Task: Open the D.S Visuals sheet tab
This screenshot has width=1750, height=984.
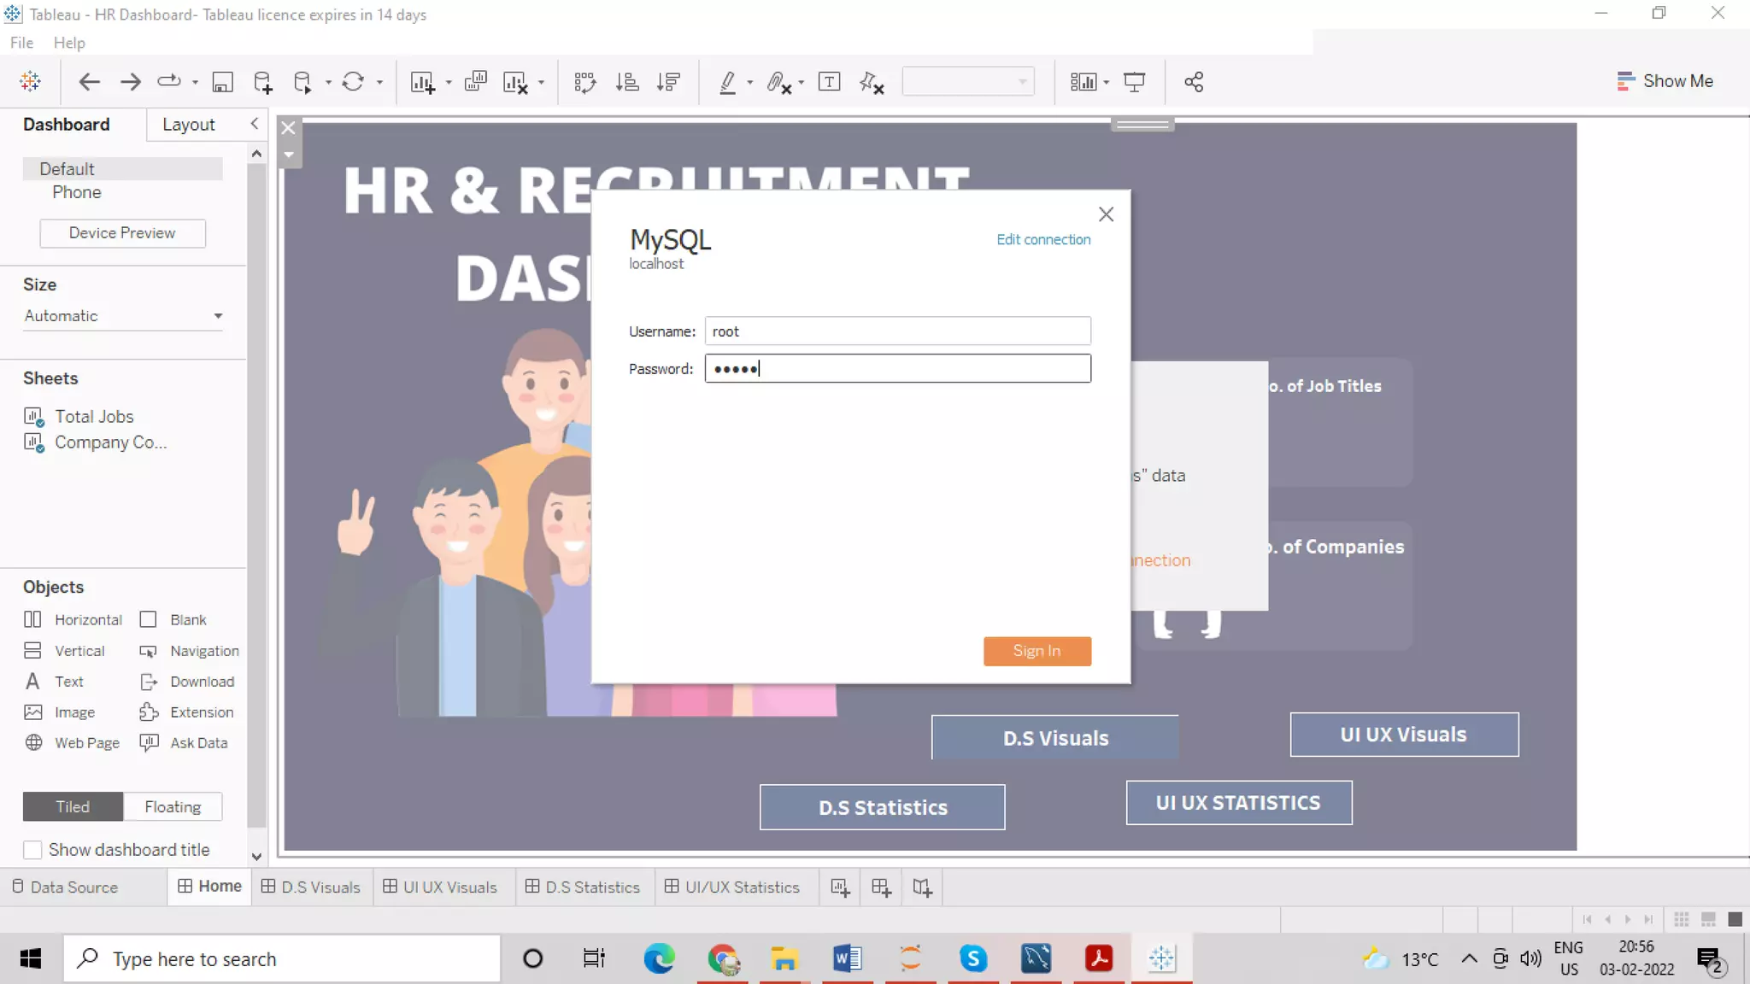Action: click(311, 887)
